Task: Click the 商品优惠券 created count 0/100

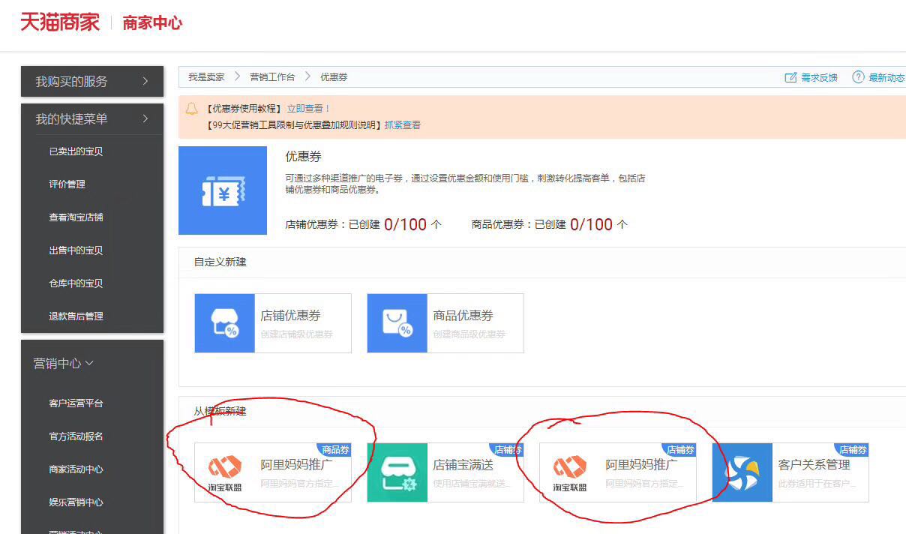Action: pos(591,223)
